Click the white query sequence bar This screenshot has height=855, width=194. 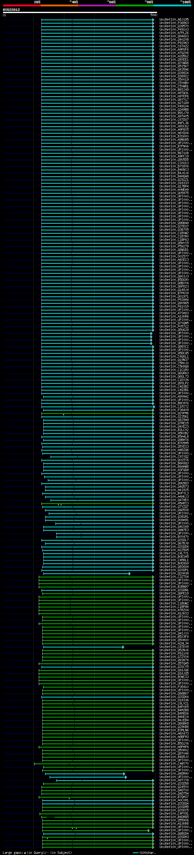tap(80, 12)
